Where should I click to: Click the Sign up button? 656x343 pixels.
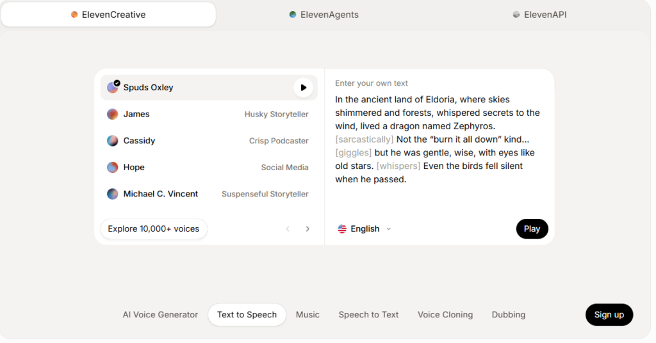(x=609, y=315)
